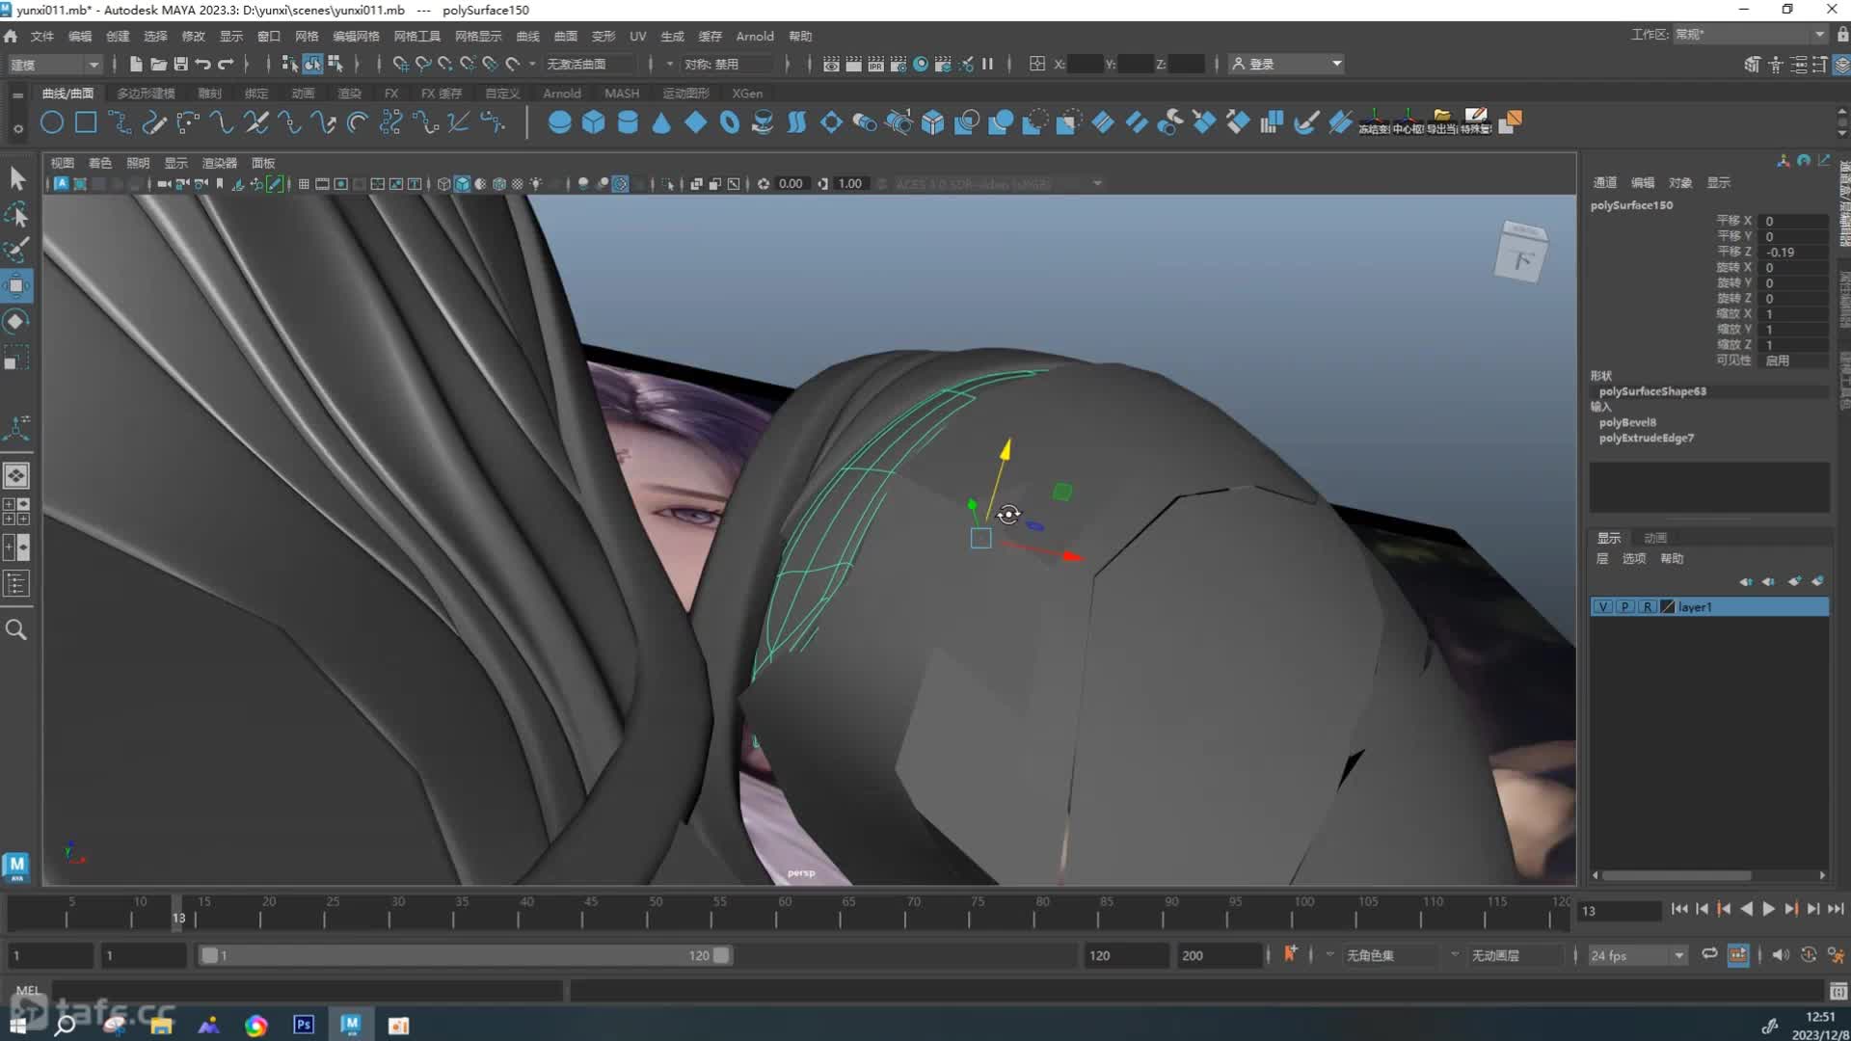Toggle the viewport grid display
This screenshot has height=1041, width=1851.
pyautogui.click(x=304, y=184)
